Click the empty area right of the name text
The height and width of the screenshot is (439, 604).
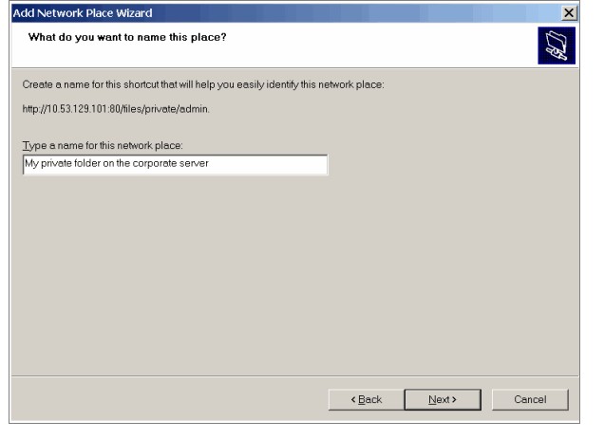268,164
